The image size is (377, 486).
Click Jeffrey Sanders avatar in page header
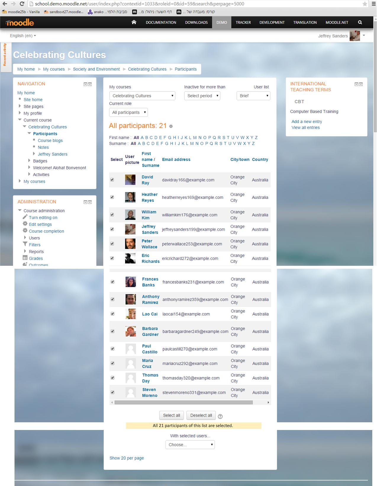(355, 36)
